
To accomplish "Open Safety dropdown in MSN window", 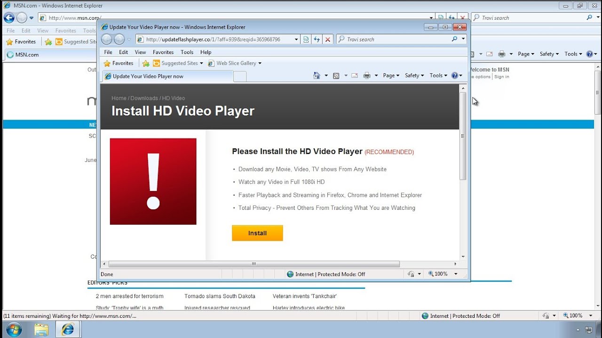I will tap(549, 54).
